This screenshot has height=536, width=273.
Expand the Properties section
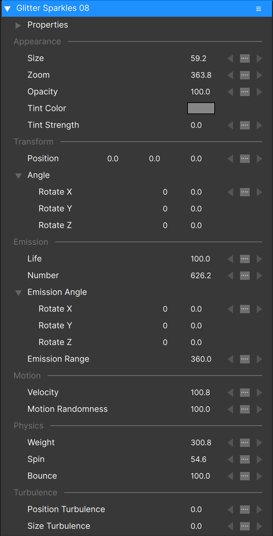coord(18,25)
